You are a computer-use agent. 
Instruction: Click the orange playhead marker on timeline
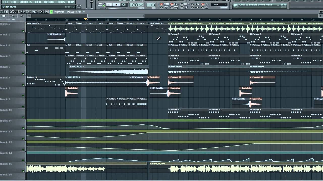coord(86,19)
